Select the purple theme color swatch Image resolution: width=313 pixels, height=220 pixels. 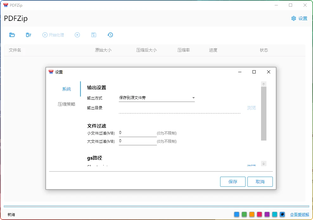267,214
